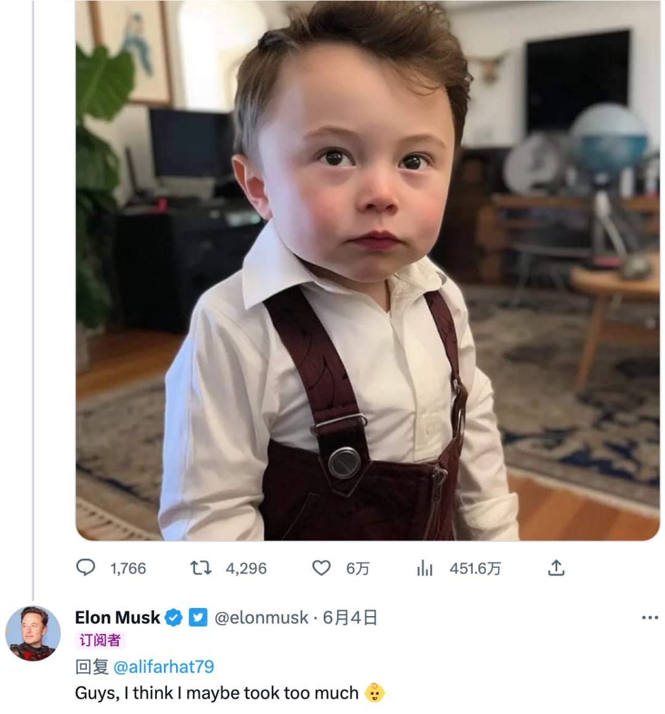Click the 订阅者 subscriber label
This screenshot has height=714, width=665.
pyautogui.click(x=100, y=641)
